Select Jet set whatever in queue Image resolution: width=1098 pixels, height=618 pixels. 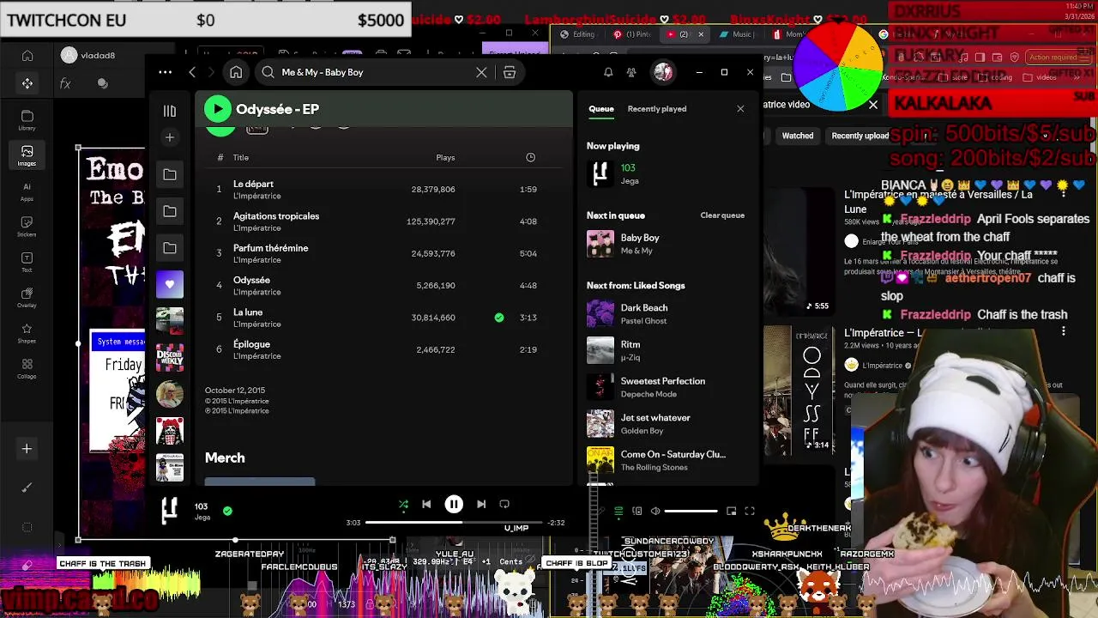tap(666, 424)
